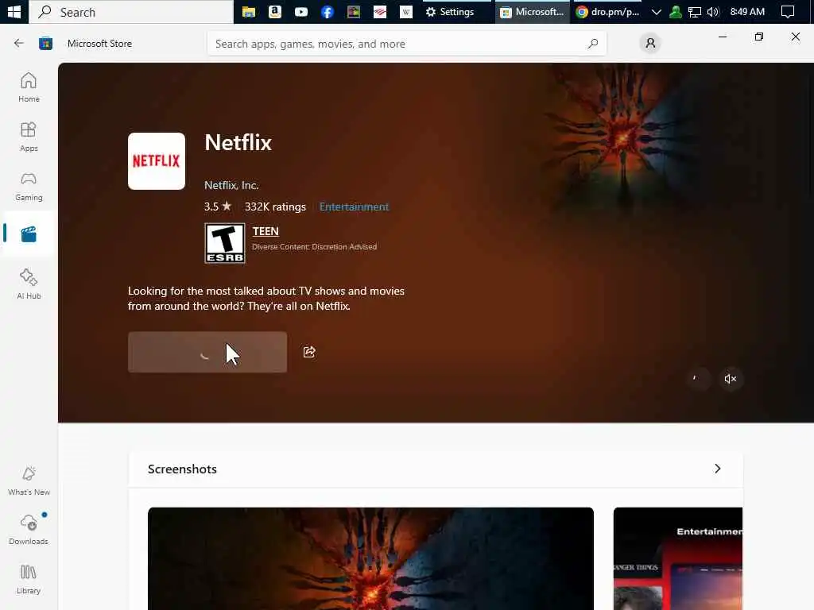This screenshot has height=610, width=814.
Task: Expand the Screenshots section chevron
Action: click(x=718, y=469)
